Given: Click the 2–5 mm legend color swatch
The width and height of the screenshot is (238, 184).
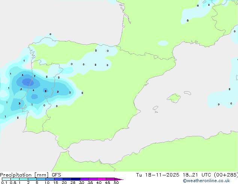Looking at the screenshot, I should [x=32, y=179].
